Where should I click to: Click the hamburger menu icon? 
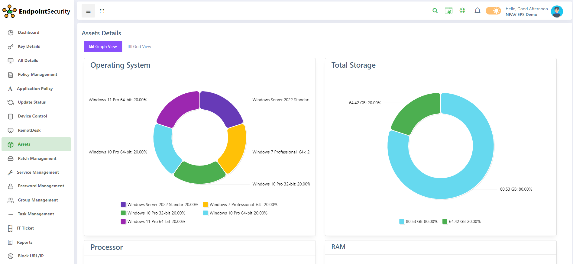click(x=88, y=11)
